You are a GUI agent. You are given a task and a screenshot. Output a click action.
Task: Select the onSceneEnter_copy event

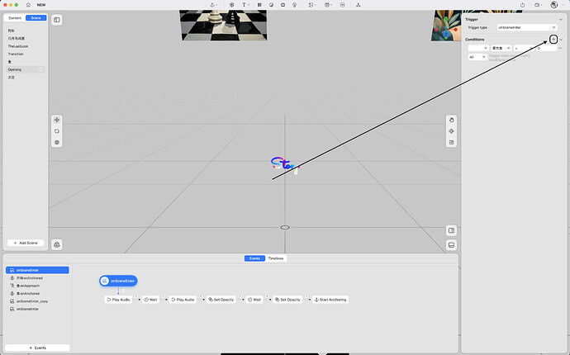33,301
